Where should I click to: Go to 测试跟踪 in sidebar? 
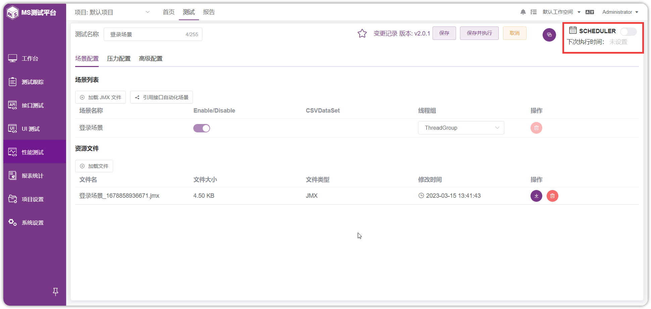coord(35,82)
